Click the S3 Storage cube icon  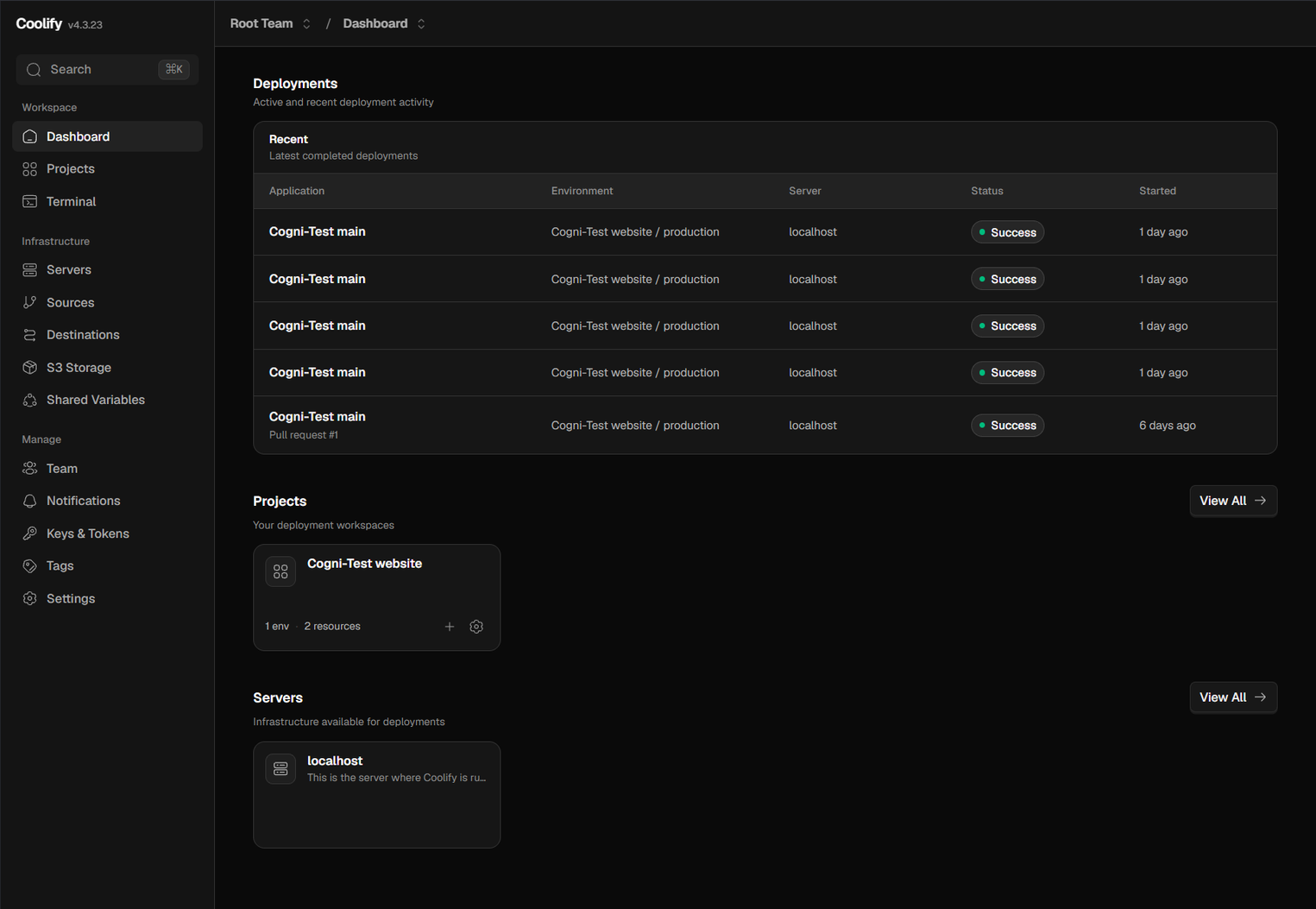[x=30, y=368]
